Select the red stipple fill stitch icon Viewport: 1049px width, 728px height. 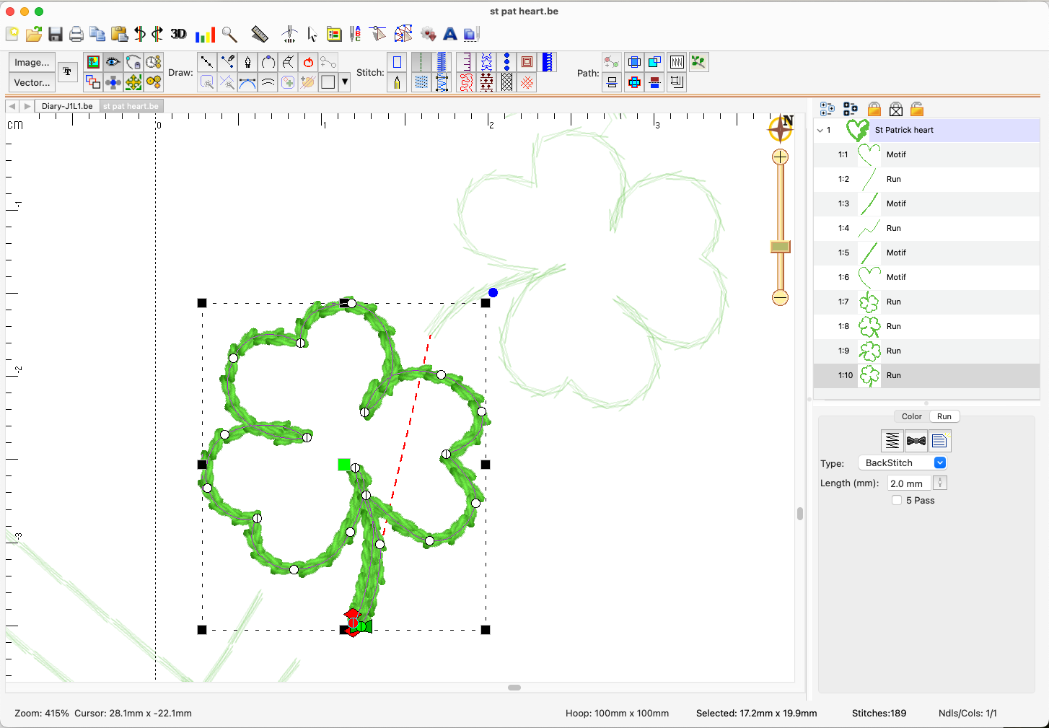coord(467,82)
